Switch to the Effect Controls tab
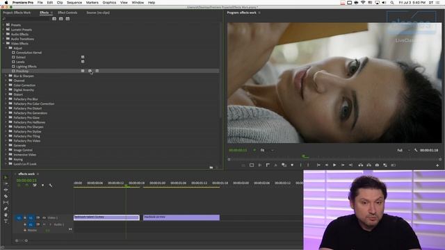This screenshot has height=250, width=445. click(x=67, y=12)
